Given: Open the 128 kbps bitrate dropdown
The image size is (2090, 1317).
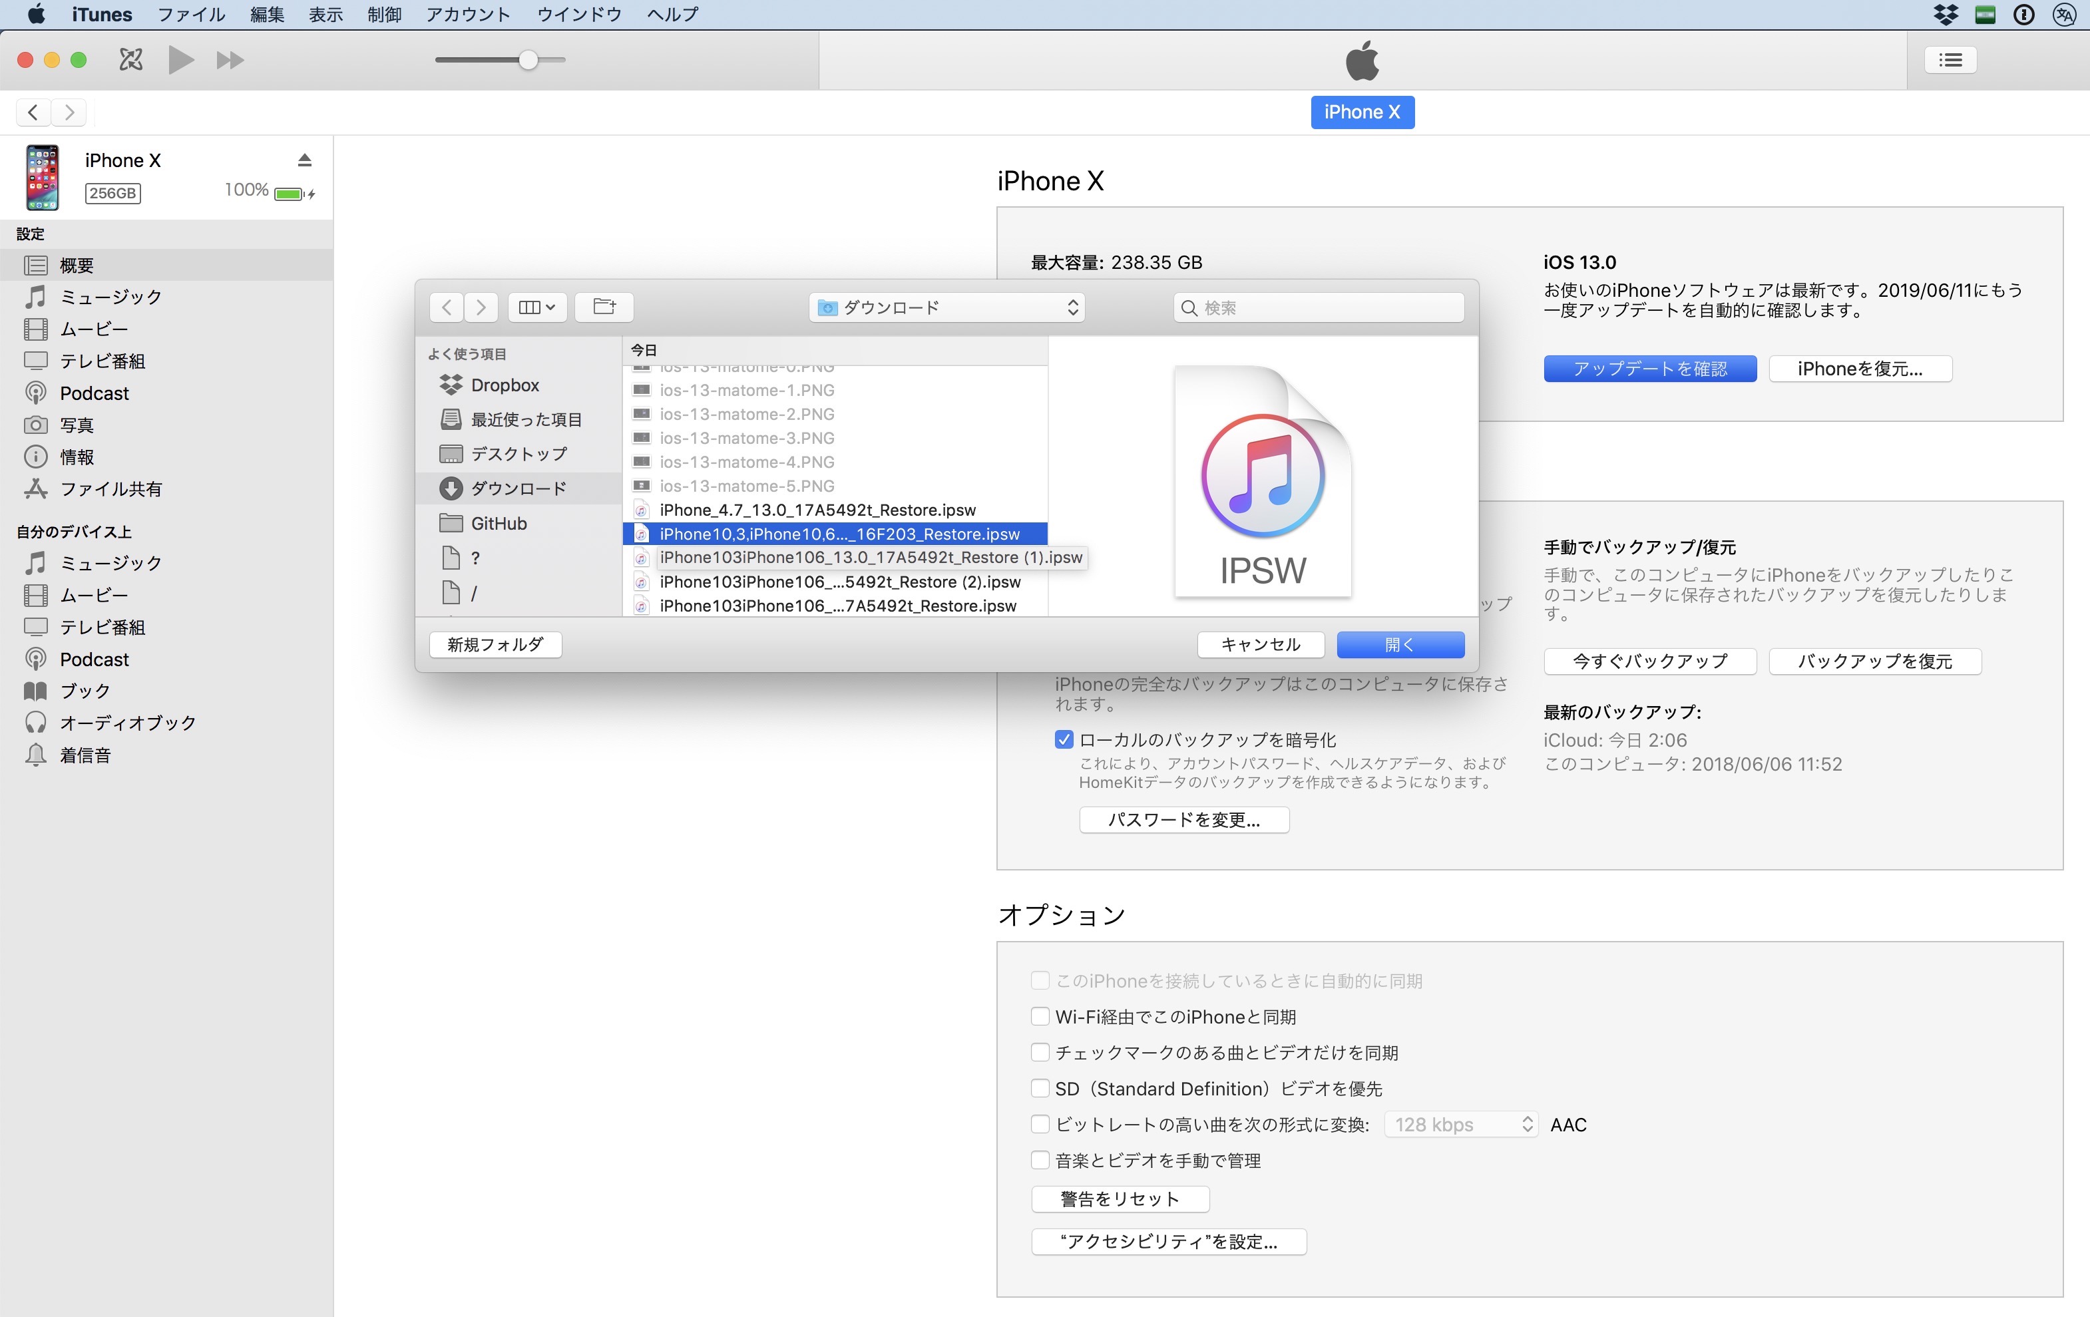Looking at the screenshot, I should [1461, 1125].
